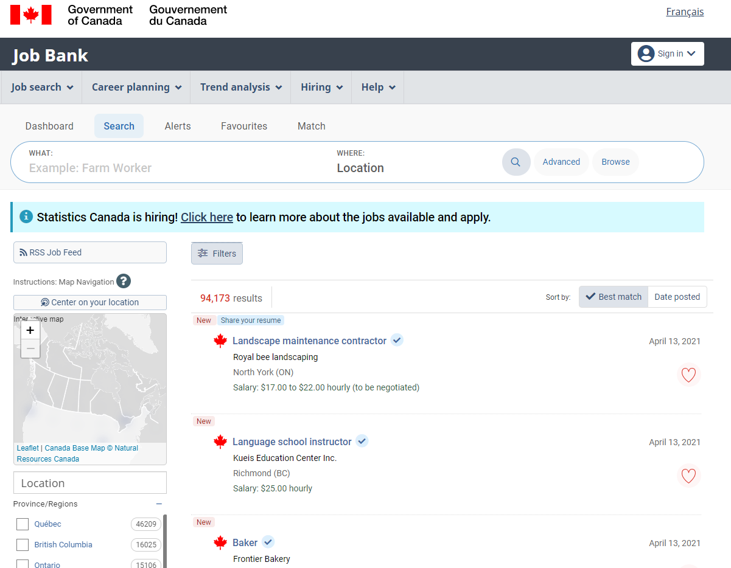Viewport: 731px width, 568px height.
Task: Open the Map Navigation help question mark
Action: [x=124, y=281]
